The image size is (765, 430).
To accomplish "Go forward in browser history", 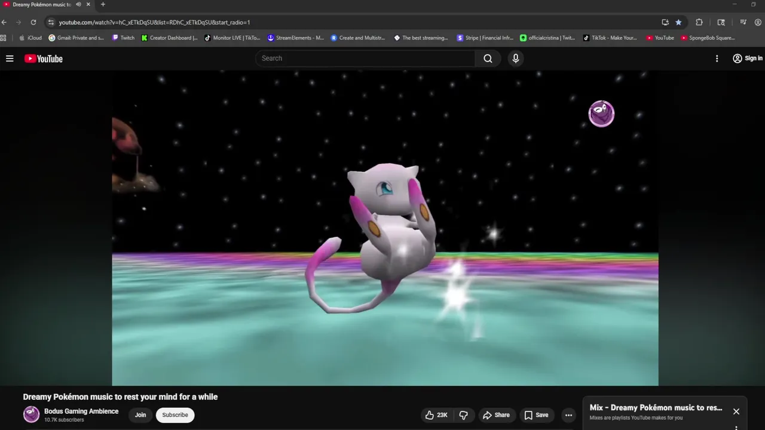I will tap(19, 22).
